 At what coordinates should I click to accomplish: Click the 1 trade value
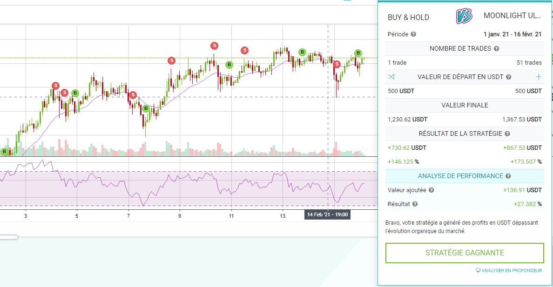pos(397,62)
